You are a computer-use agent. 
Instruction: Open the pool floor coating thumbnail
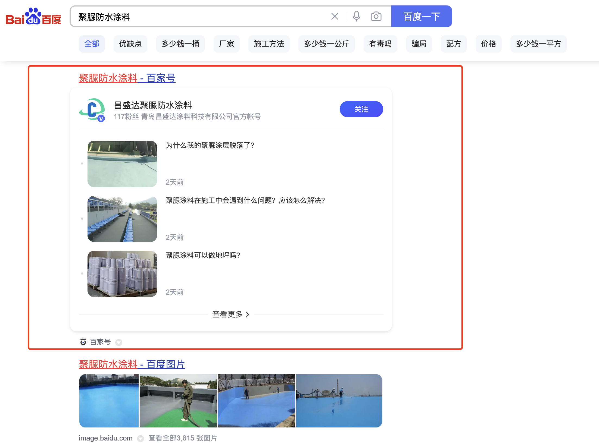tap(122, 164)
